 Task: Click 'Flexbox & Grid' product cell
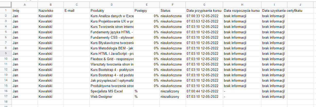point(111,59)
